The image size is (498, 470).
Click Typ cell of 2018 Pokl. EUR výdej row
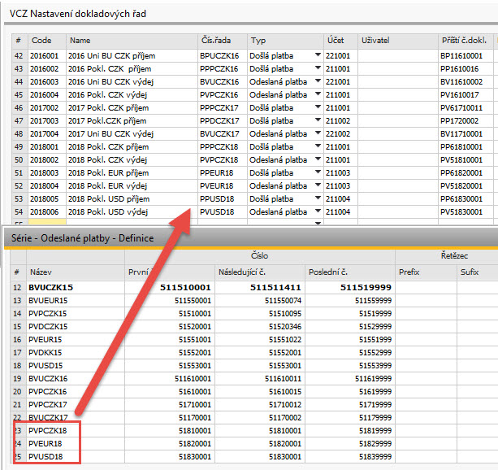coord(285,185)
